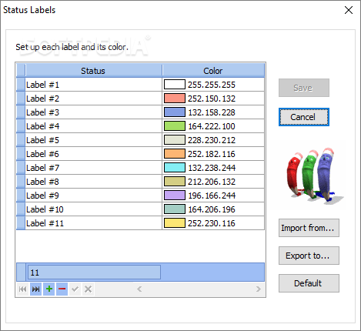
Task: Click the Cancel button
Action: coord(304,117)
